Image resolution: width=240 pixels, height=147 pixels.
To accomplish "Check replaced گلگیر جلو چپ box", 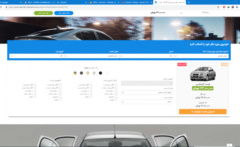I will tap(35, 85).
